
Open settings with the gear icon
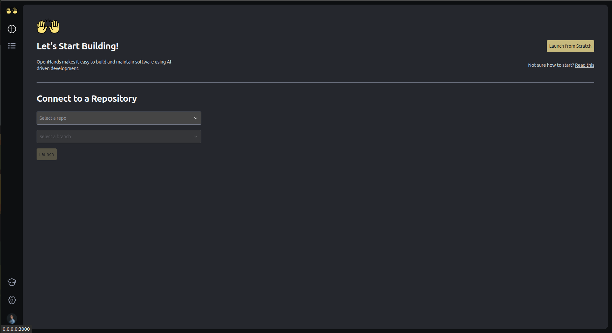point(12,300)
